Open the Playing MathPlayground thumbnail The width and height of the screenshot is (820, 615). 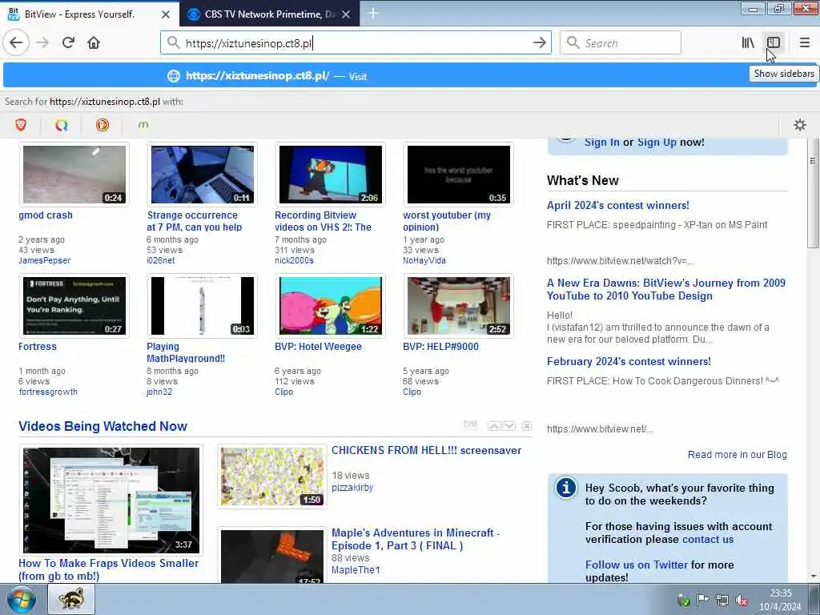pos(203,305)
